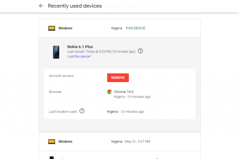Click the red REMOVE button
The width and height of the screenshot is (239, 159).
pos(118,78)
